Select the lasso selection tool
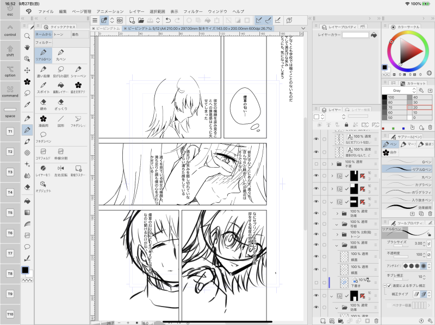 pyautogui.click(x=27, y=93)
